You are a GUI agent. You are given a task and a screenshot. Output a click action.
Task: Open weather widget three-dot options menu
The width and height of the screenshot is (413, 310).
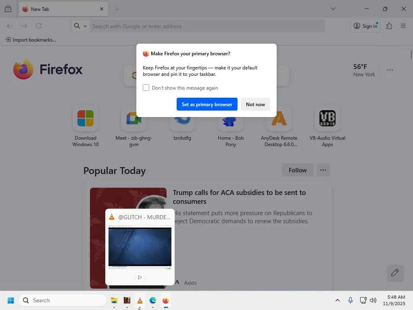[x=390, y=70]
